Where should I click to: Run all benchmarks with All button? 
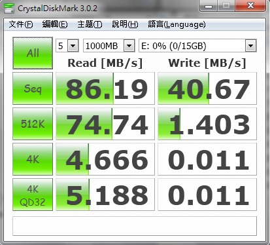pos(33,53)
